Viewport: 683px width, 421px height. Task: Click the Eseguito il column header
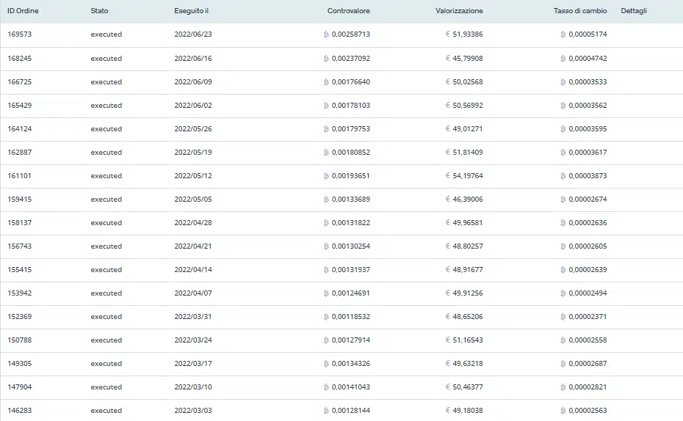tap(191, 11)
